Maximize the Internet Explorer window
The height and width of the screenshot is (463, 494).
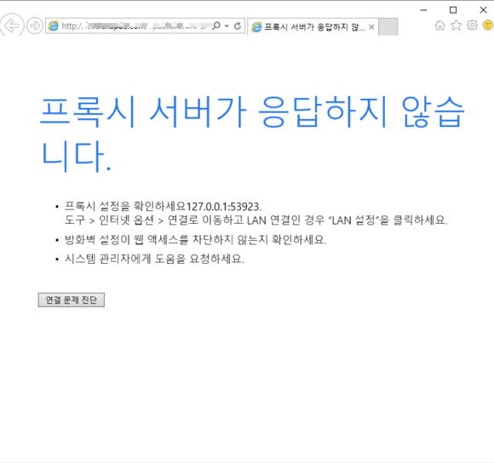453,10
